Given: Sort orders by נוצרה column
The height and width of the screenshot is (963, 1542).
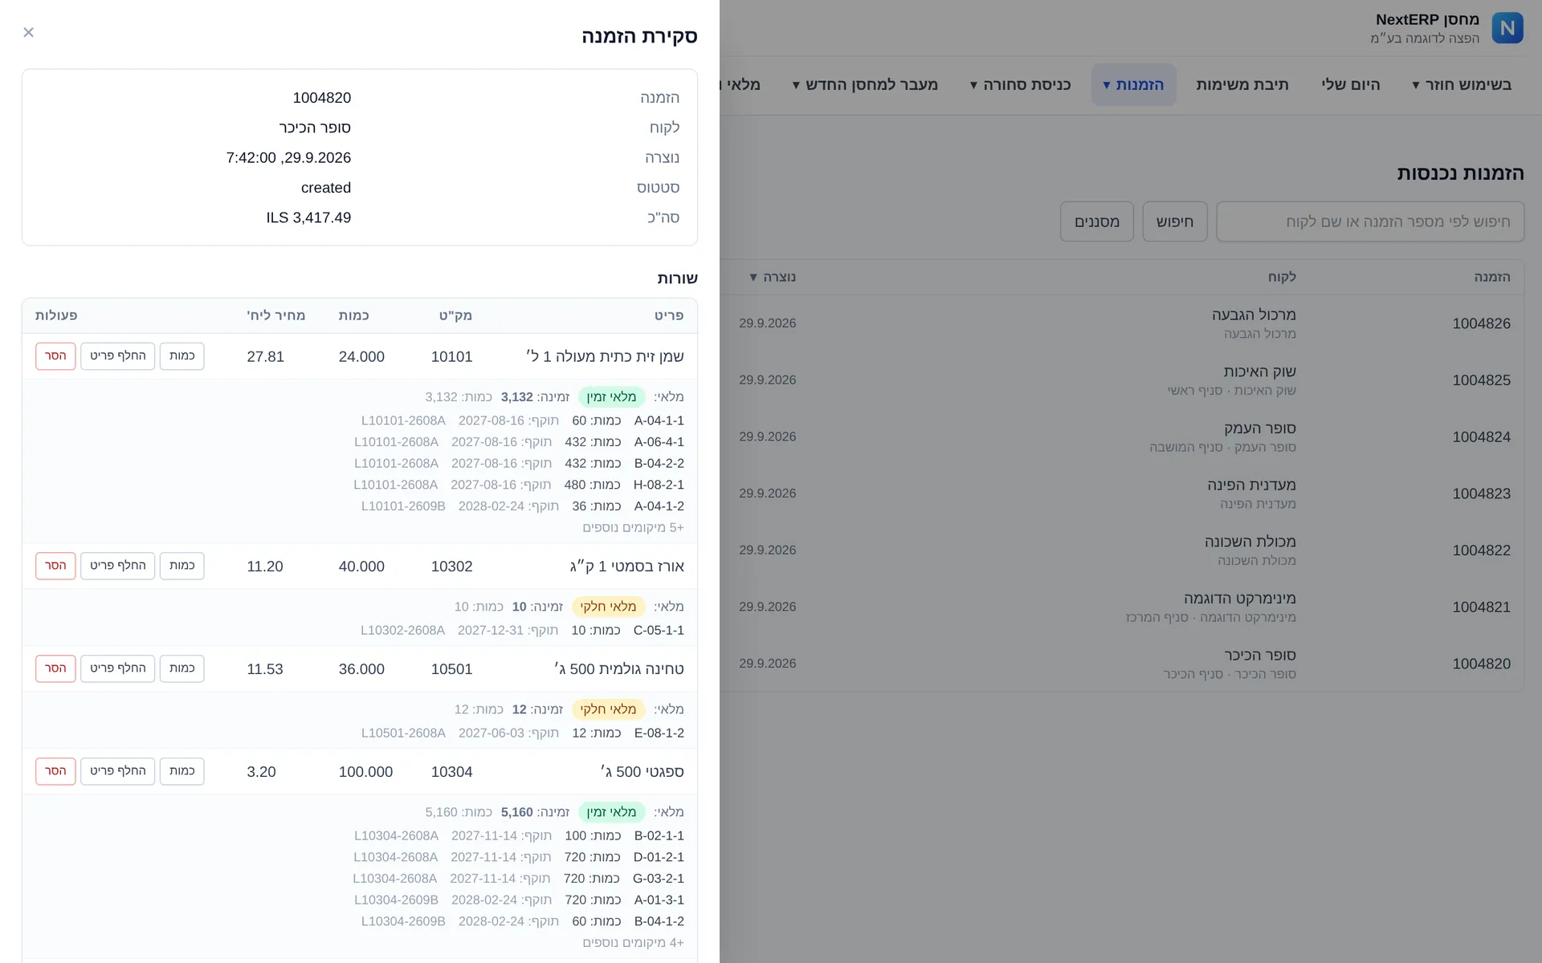Looking at the screenshot, I should (773, 277).
